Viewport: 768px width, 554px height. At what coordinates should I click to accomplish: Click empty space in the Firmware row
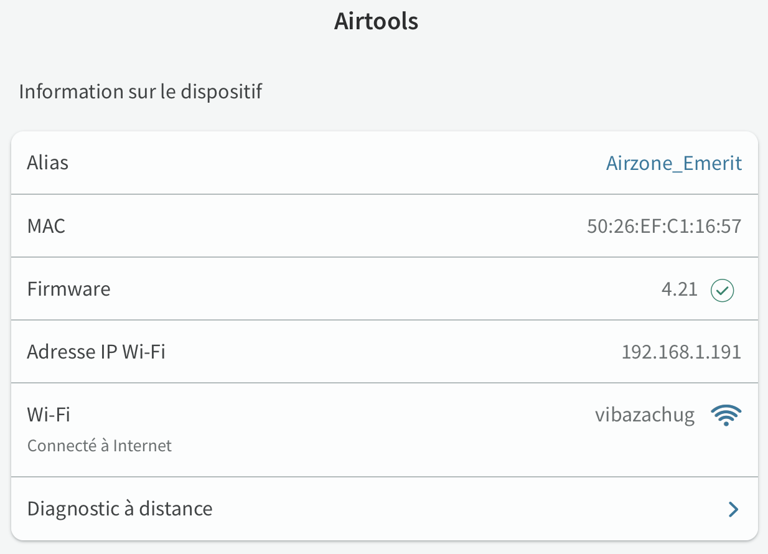click(x=373, y=289)
